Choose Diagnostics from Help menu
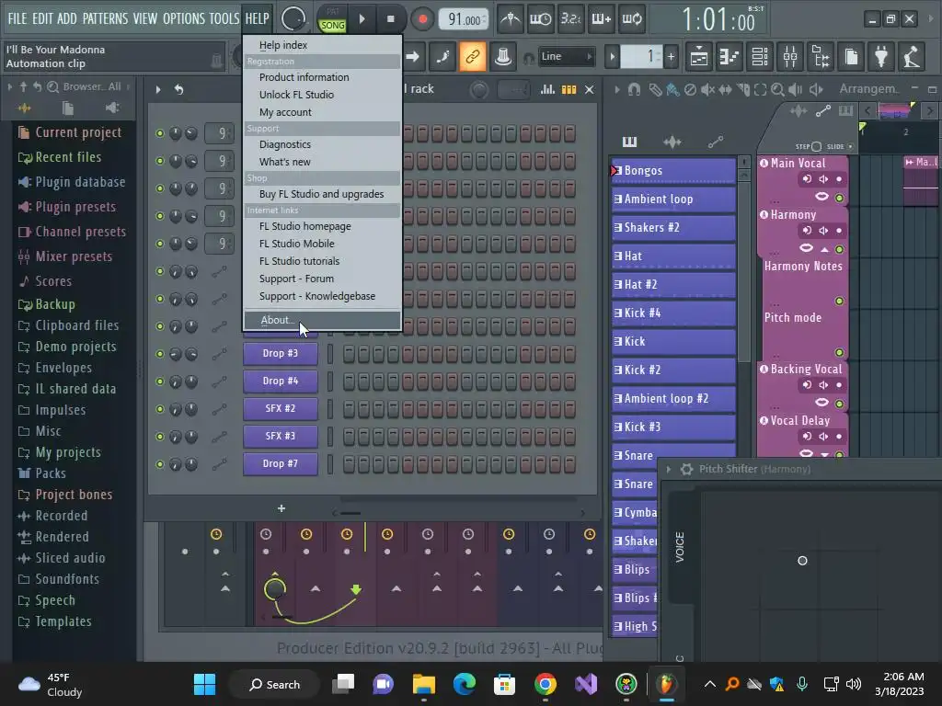Image resolution: width=942 pixels, height=706 pixels. coord(322,144)
